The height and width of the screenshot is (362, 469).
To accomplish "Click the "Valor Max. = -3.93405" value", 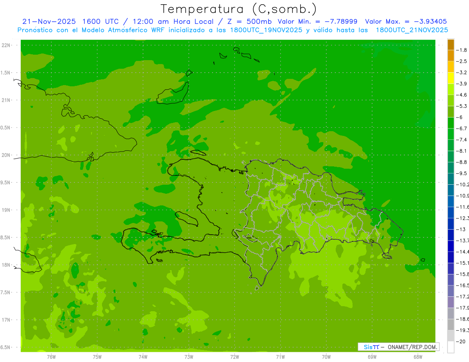I will click(406, 21).
